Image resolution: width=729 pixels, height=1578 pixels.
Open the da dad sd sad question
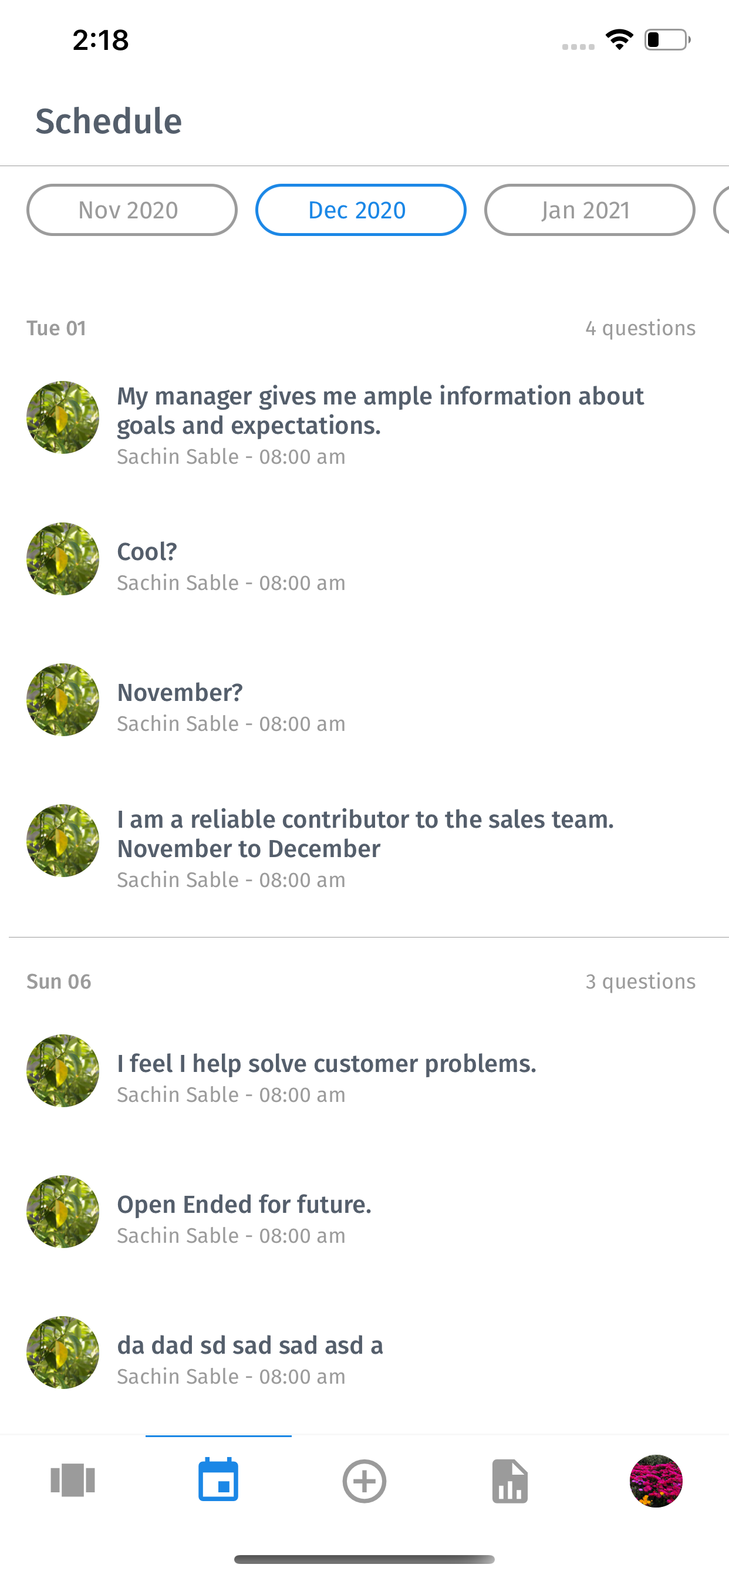coord(250,1360)
